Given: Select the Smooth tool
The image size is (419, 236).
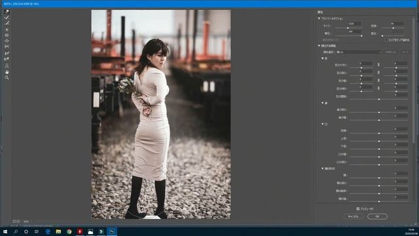Looking at the screenshot, I should (x=7, y=24).
